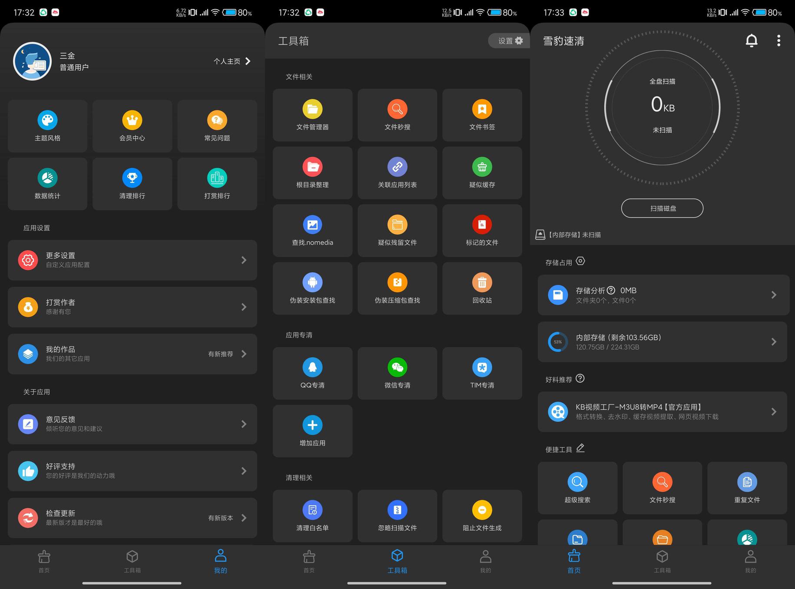The height and width of the screenshot is (589, 795).
Task: Tap the 便捷工具 edit pencil icon
Action: pos(580,448)
